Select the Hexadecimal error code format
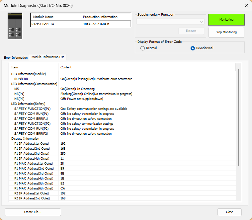Viewport: 252px width, 220px height. point(193,48)
